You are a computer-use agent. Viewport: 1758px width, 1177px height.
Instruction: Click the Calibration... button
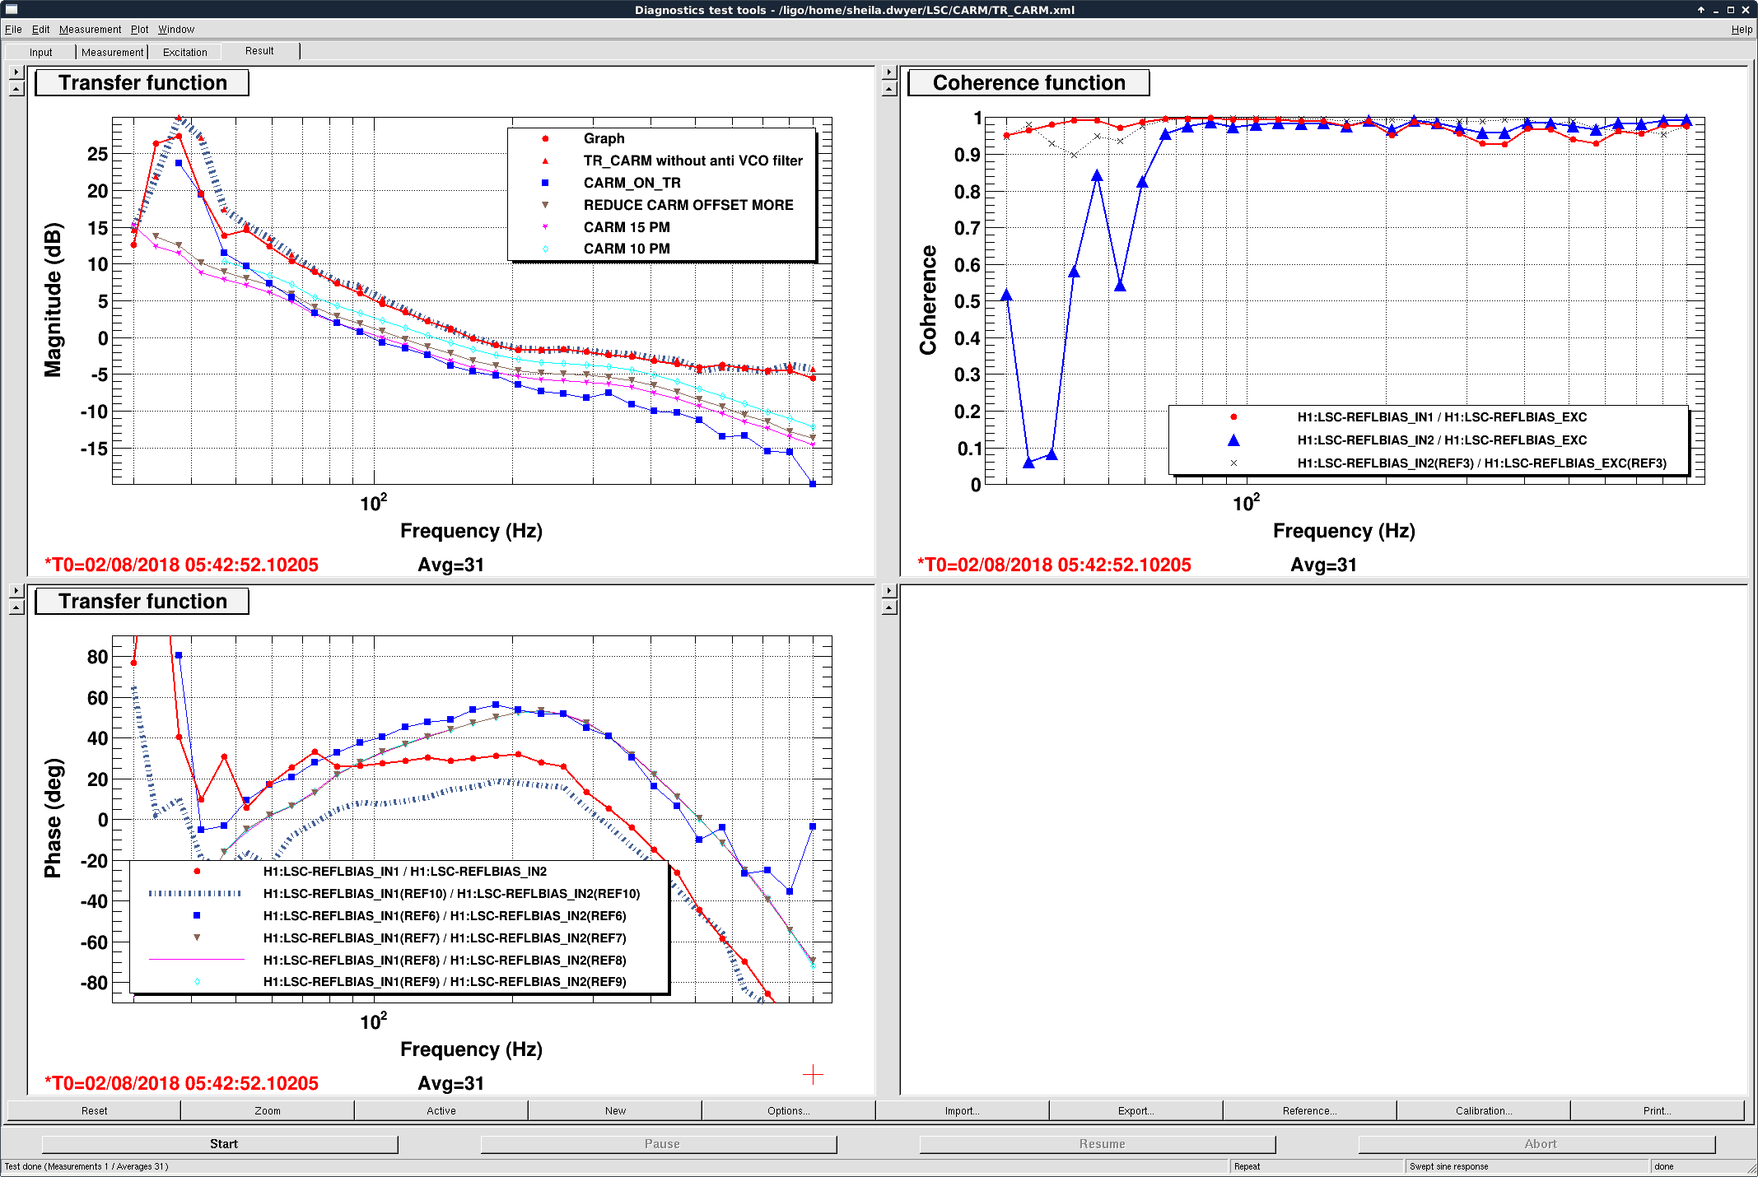coord(1483,1110)
